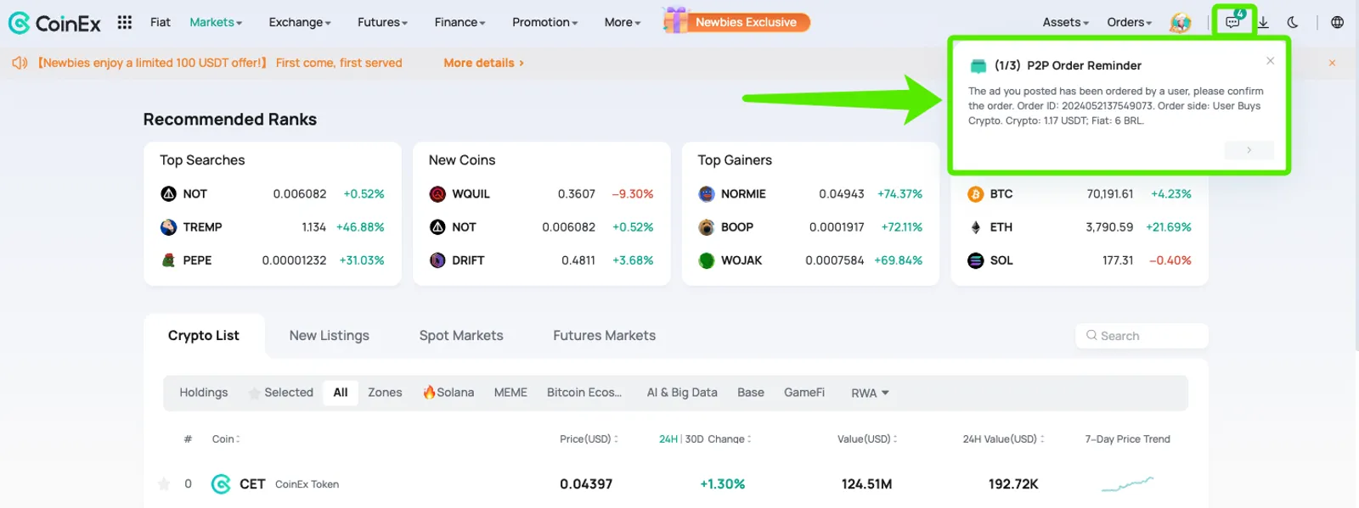This screenshot has width=1359, height=508.
Task: Click the NOT icon in Top Searches
Action: pos(168,194)
